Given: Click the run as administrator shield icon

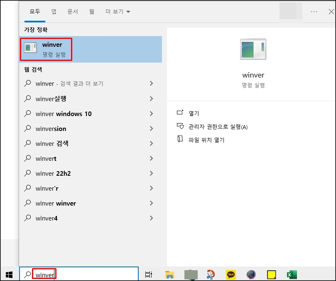Looking at the screenshot, I should click(x=180, y=126).
